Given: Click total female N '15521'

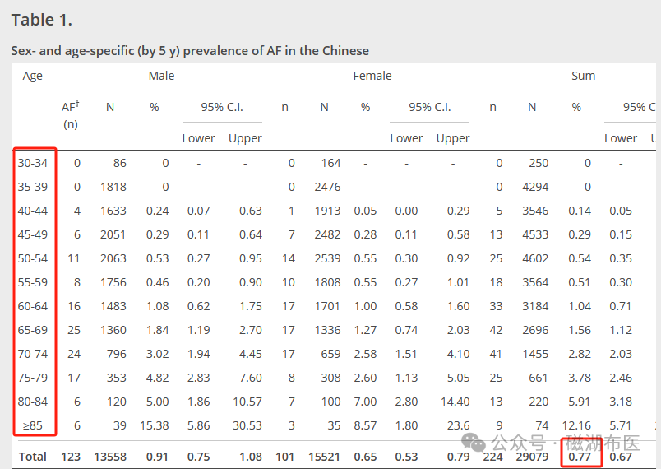Looking at the screenshot, I should [x=325, y=457].
